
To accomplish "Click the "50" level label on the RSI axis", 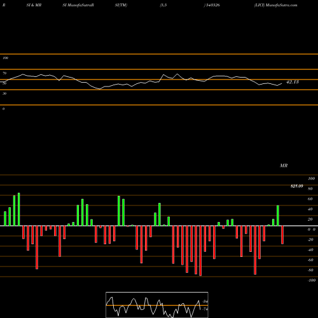I will click(4, 83).
